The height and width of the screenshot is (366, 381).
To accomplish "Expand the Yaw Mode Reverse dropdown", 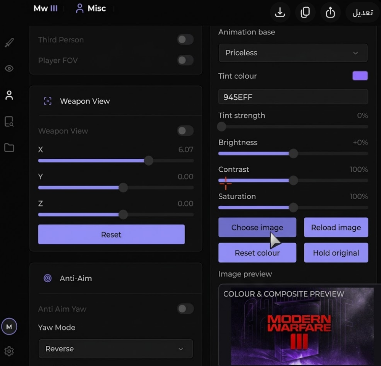I will tap(116, 349).
